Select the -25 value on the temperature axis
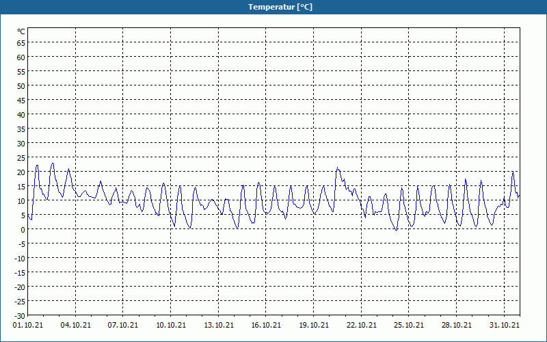 click(x=20, y=301)
